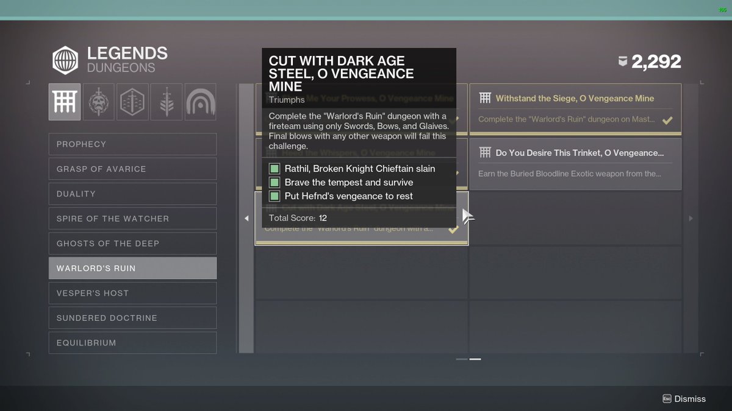Click the second page indicator dash

coord(475,359)
